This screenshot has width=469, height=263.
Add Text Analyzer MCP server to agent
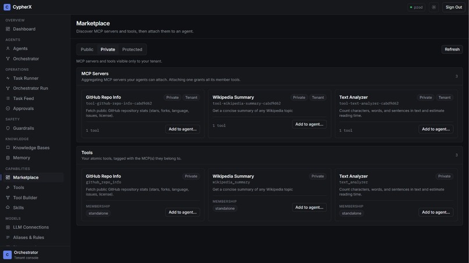pos(436,129)
